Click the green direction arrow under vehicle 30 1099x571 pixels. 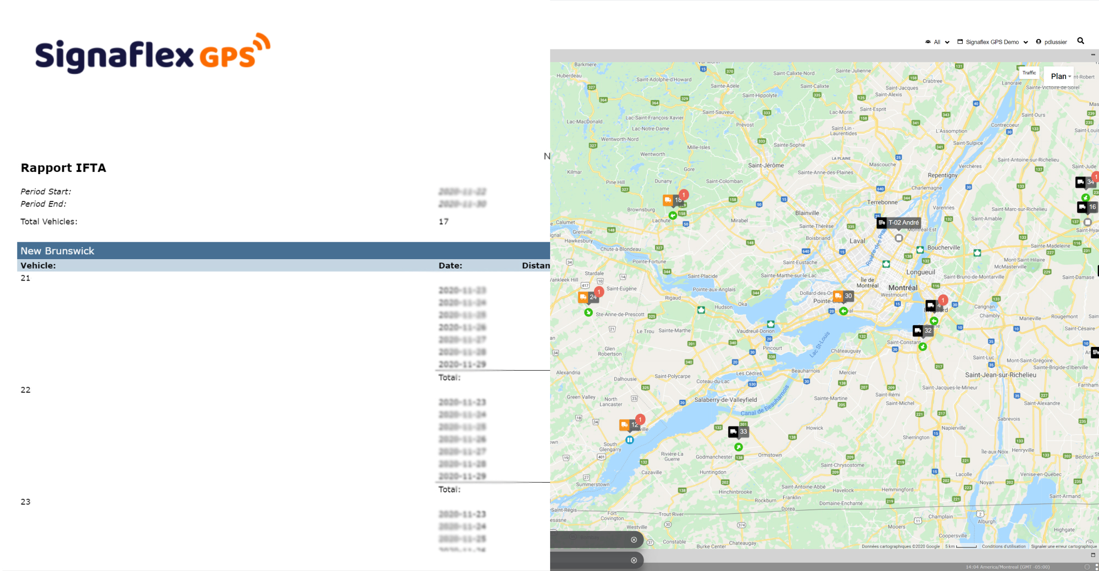click(843, 311)
